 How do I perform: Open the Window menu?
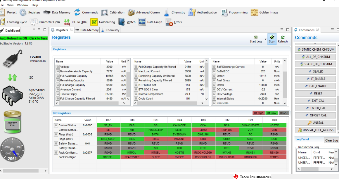pyautogui.click(x=23, y=5)
